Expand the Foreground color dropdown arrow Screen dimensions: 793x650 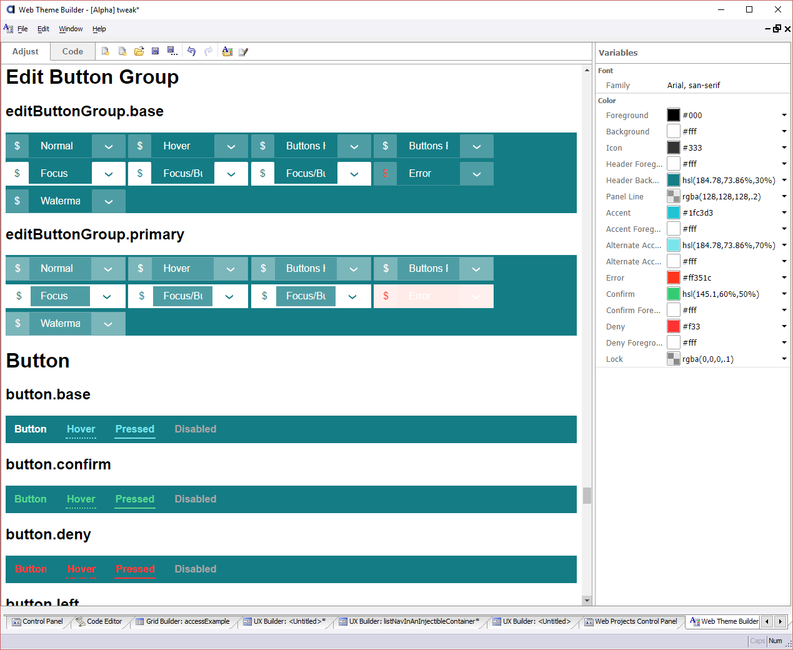[784, 115]
